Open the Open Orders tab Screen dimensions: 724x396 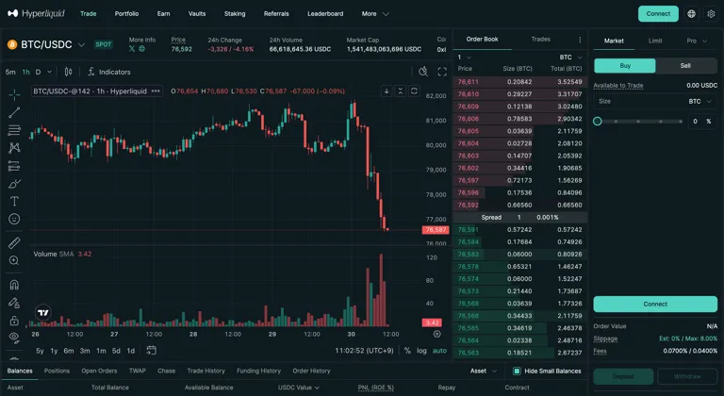click(99, 371)
